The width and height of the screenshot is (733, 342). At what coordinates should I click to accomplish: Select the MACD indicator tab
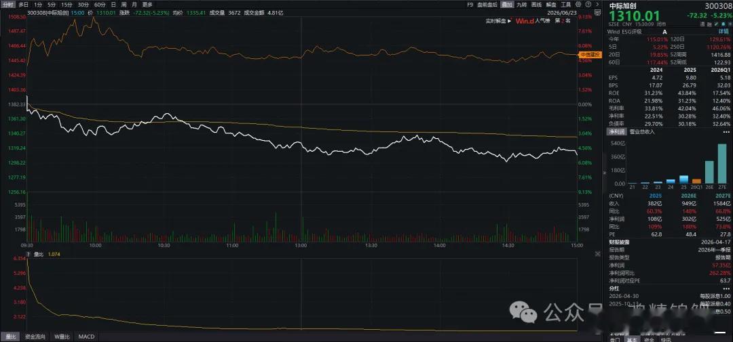[86, 337]
